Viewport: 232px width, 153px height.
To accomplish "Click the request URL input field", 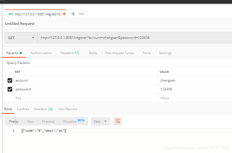I will (135, 38).
